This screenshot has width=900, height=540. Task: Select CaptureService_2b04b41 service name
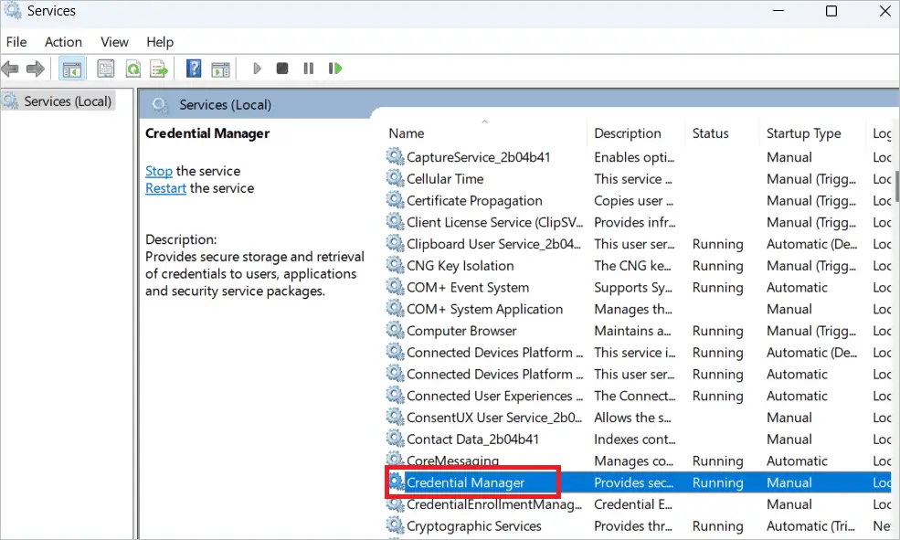[478, 156]
